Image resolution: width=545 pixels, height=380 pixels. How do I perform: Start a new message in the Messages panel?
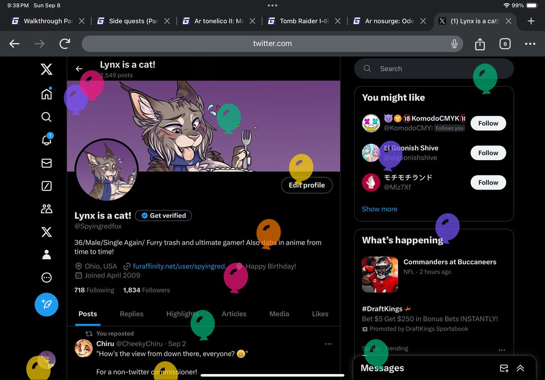click(503, 367)
